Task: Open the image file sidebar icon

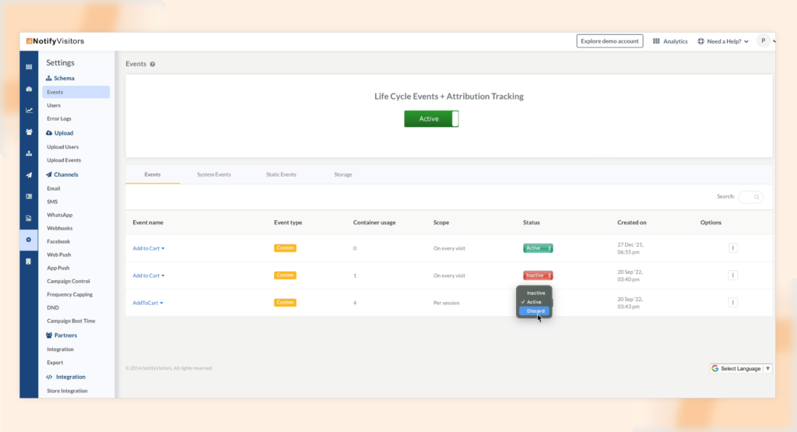Action: [29, 218]
